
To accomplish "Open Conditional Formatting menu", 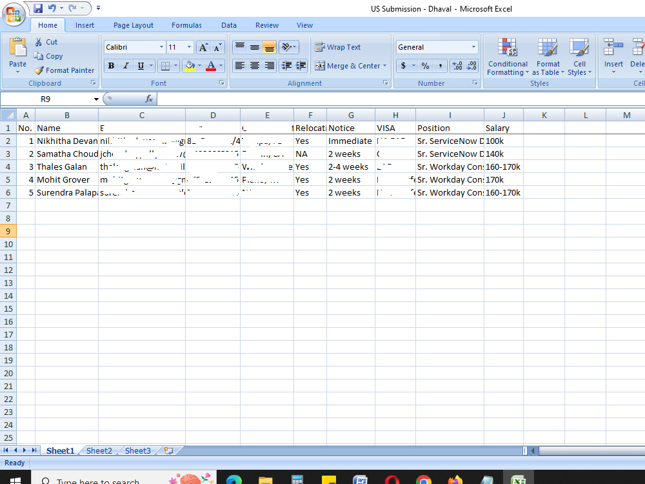I will click(508, 57).
